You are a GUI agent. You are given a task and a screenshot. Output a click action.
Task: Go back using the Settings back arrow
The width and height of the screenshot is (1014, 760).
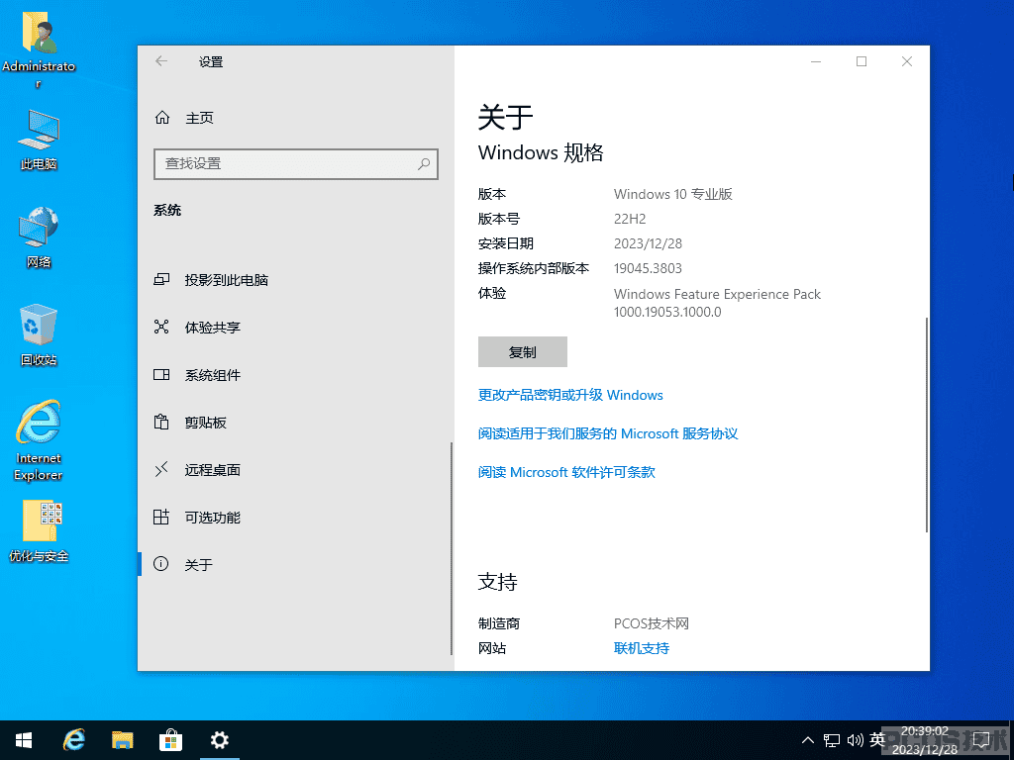point(161,61)
